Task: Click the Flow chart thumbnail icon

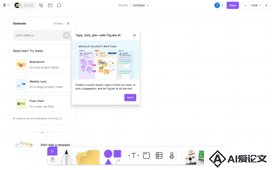Action: coord(21,104)
